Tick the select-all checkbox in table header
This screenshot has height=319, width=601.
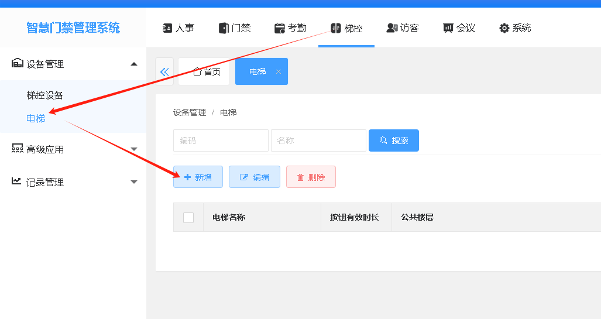[188, 217]
